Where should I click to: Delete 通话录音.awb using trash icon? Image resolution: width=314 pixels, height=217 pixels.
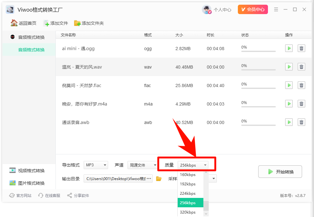coord(301,122)
